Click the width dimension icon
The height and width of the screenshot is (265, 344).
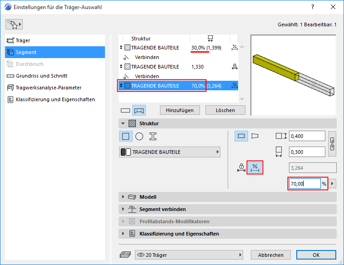click(279, 152)
